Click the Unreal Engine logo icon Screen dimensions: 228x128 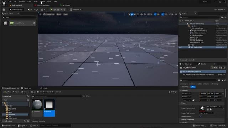coord(4,3)
